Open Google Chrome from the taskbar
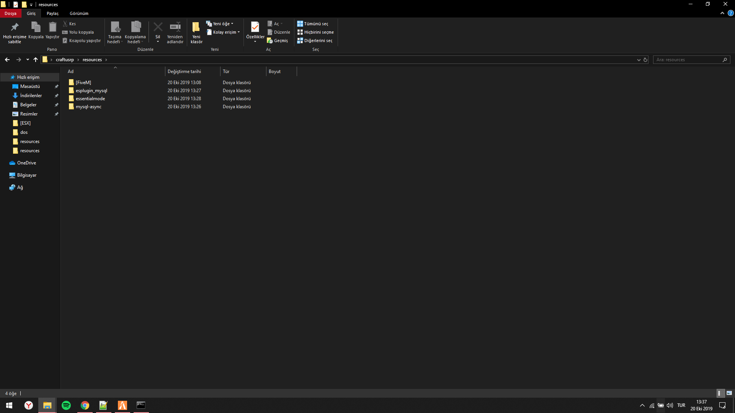The height and width of the screenshot is (413, 735). (x=85, y=405)
